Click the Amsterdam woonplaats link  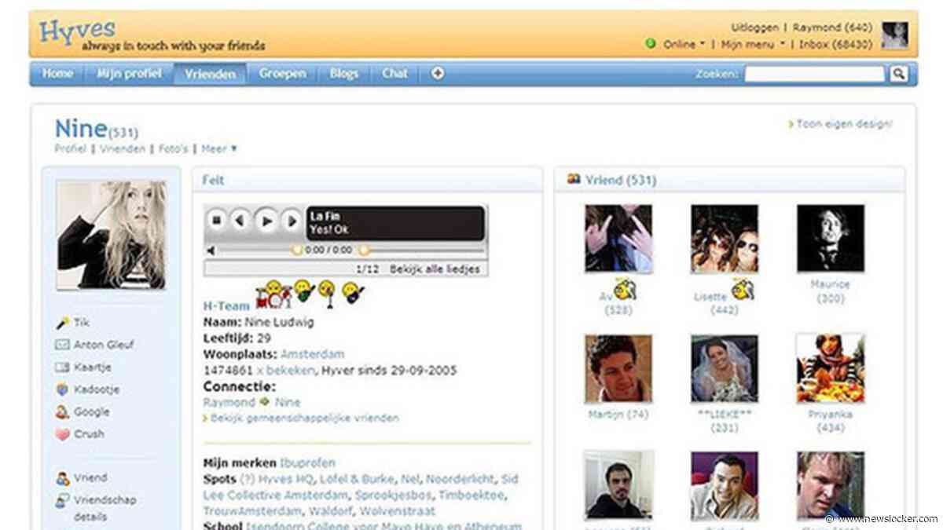pos(312,354)
